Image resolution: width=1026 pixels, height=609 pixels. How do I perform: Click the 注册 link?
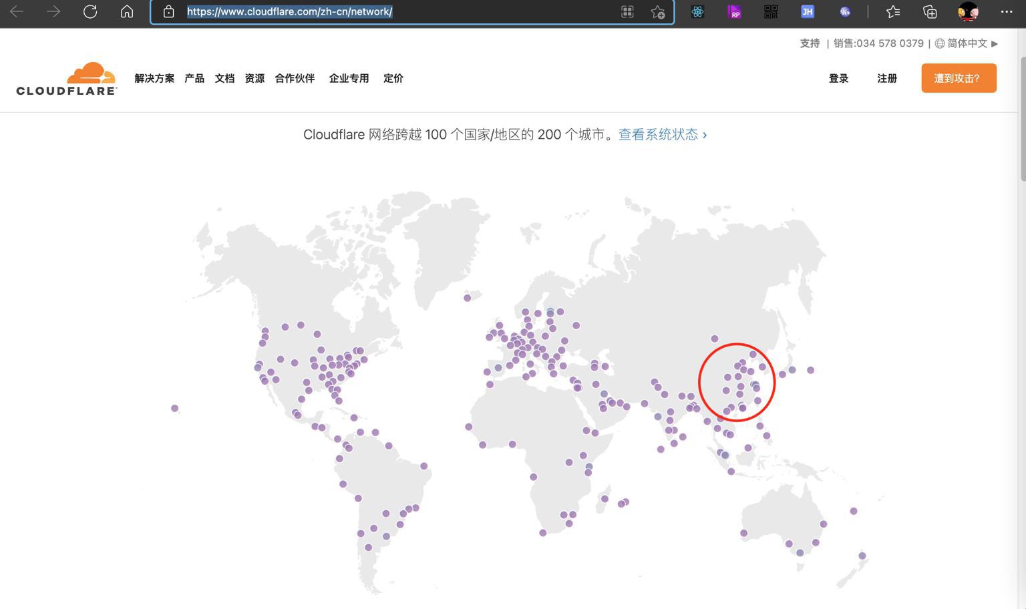(x=887, y=78)
